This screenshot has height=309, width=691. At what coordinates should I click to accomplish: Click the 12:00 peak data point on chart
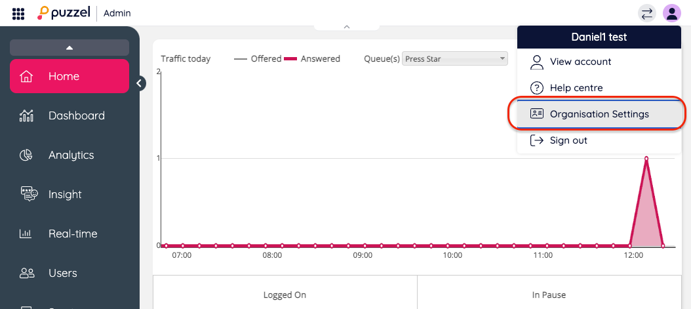(x=646, y=158)
